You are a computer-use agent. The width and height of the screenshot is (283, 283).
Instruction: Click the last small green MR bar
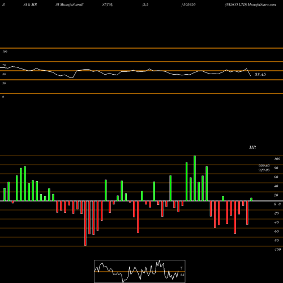click(x=251, y=199)
